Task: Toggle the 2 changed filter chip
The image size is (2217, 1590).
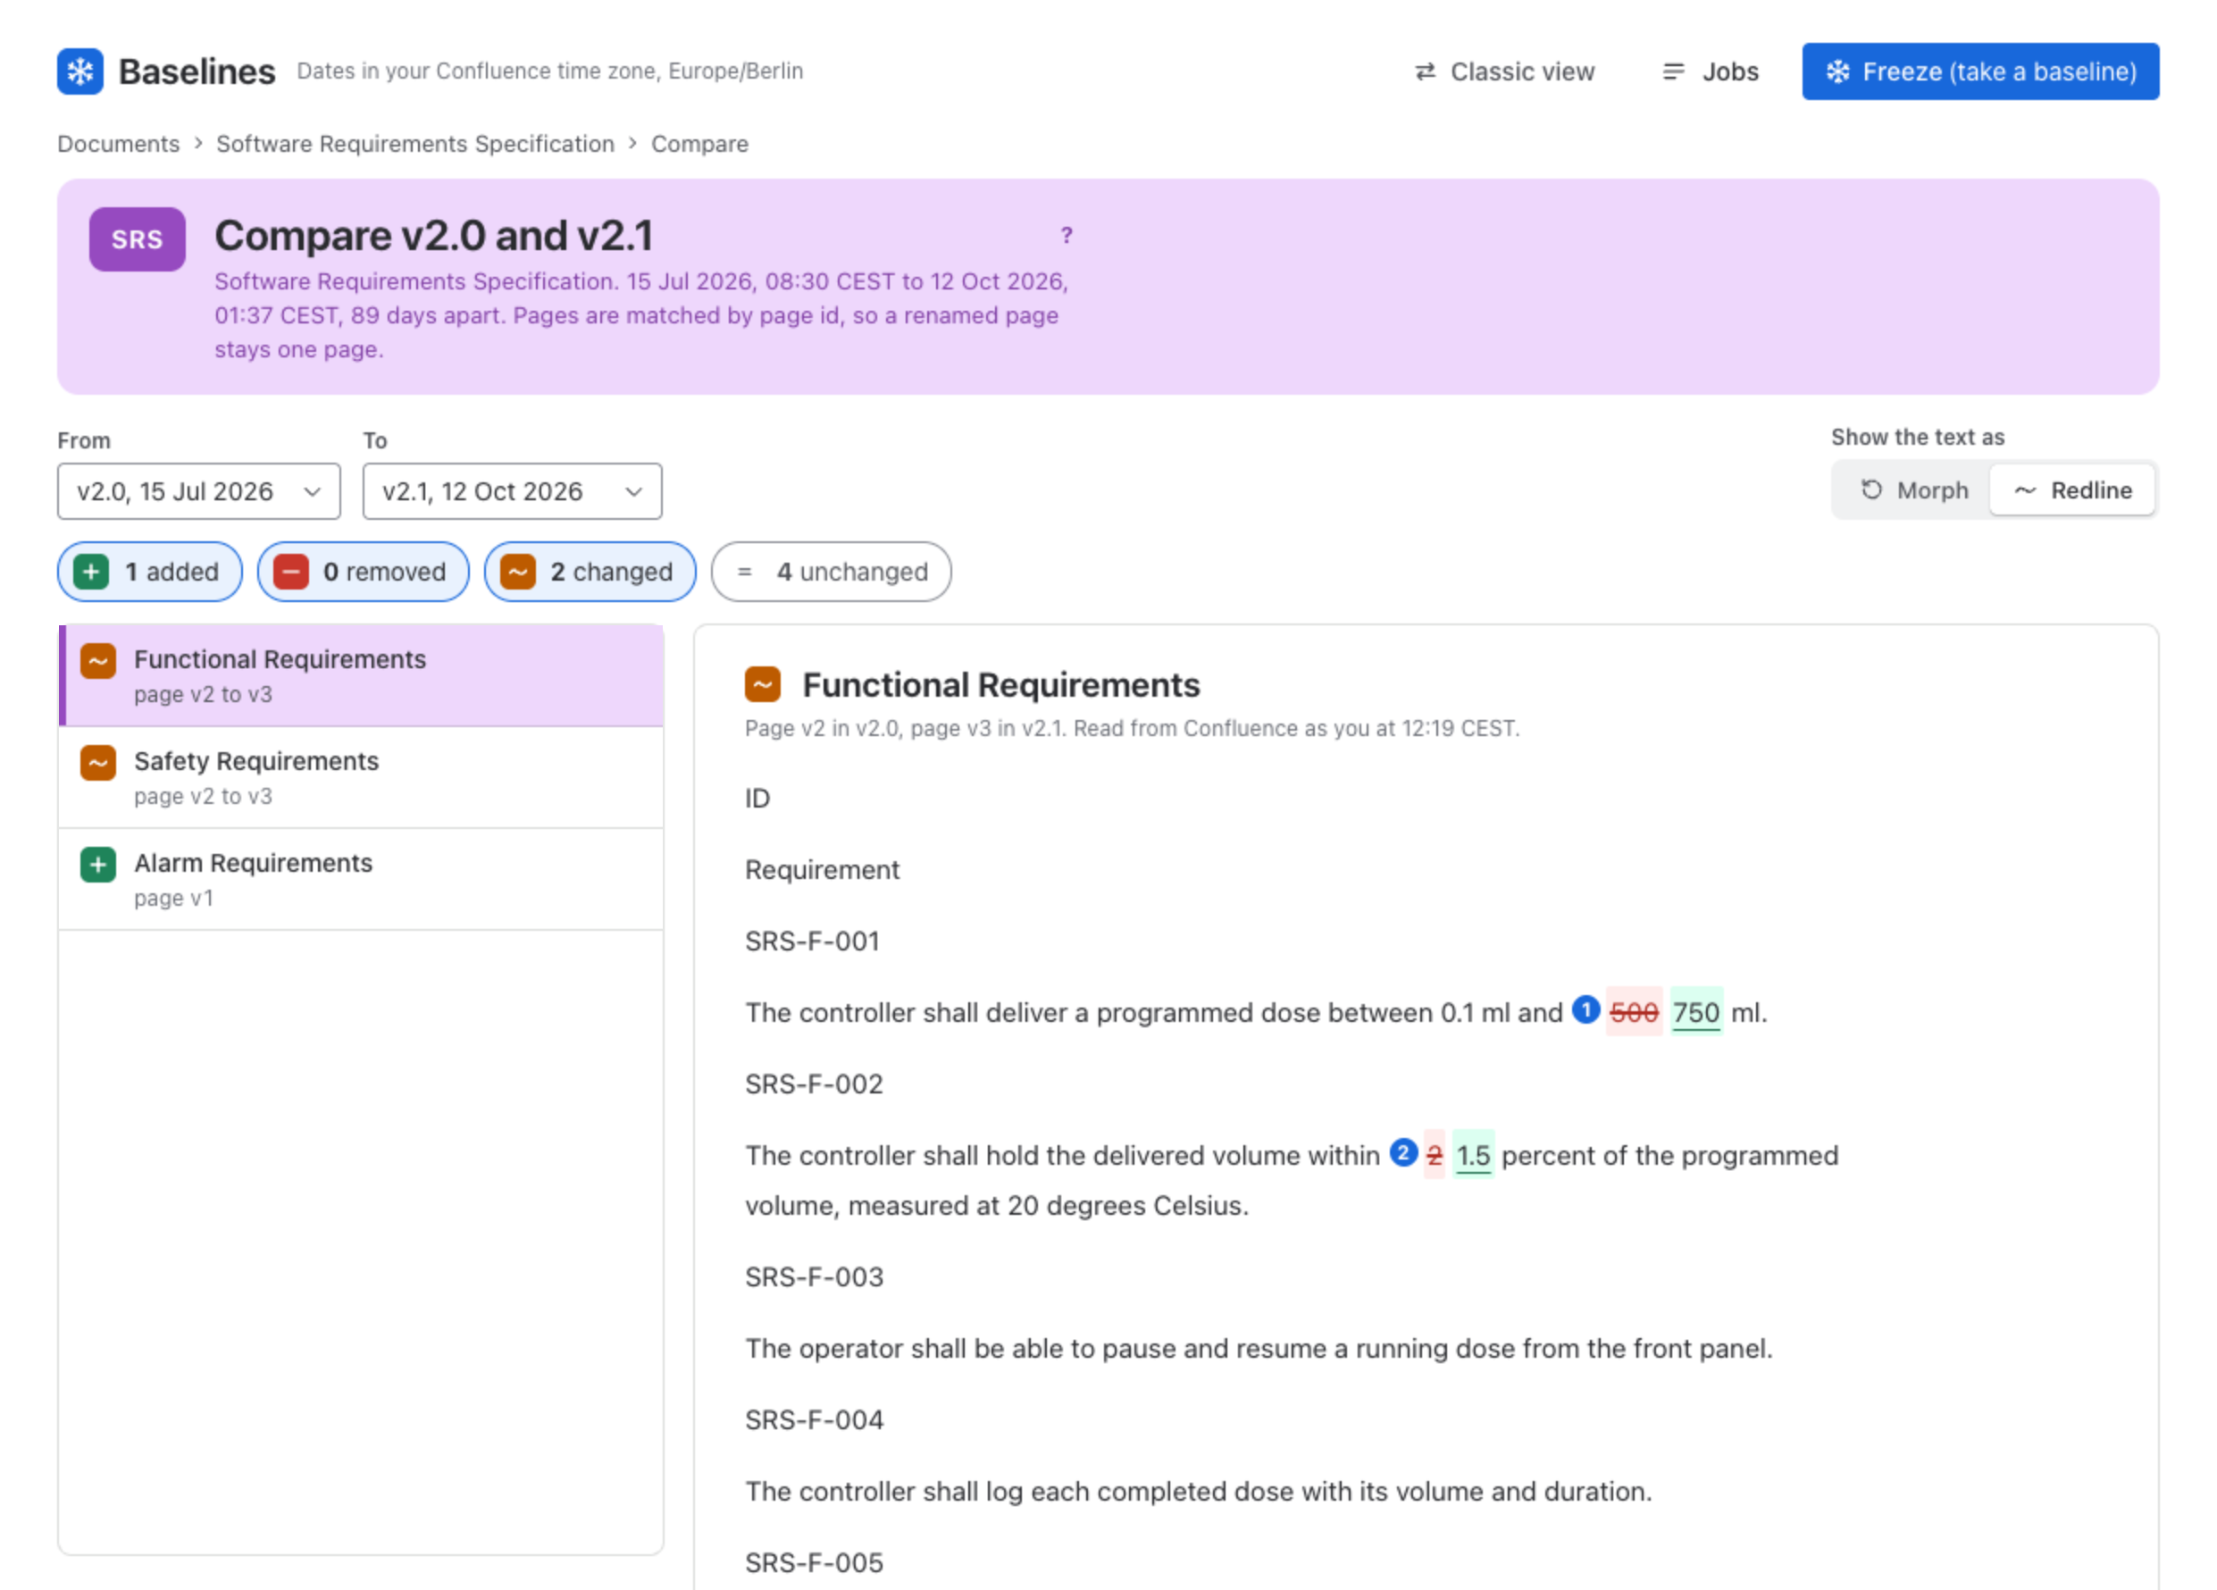Action: click(x=590, y=572)
